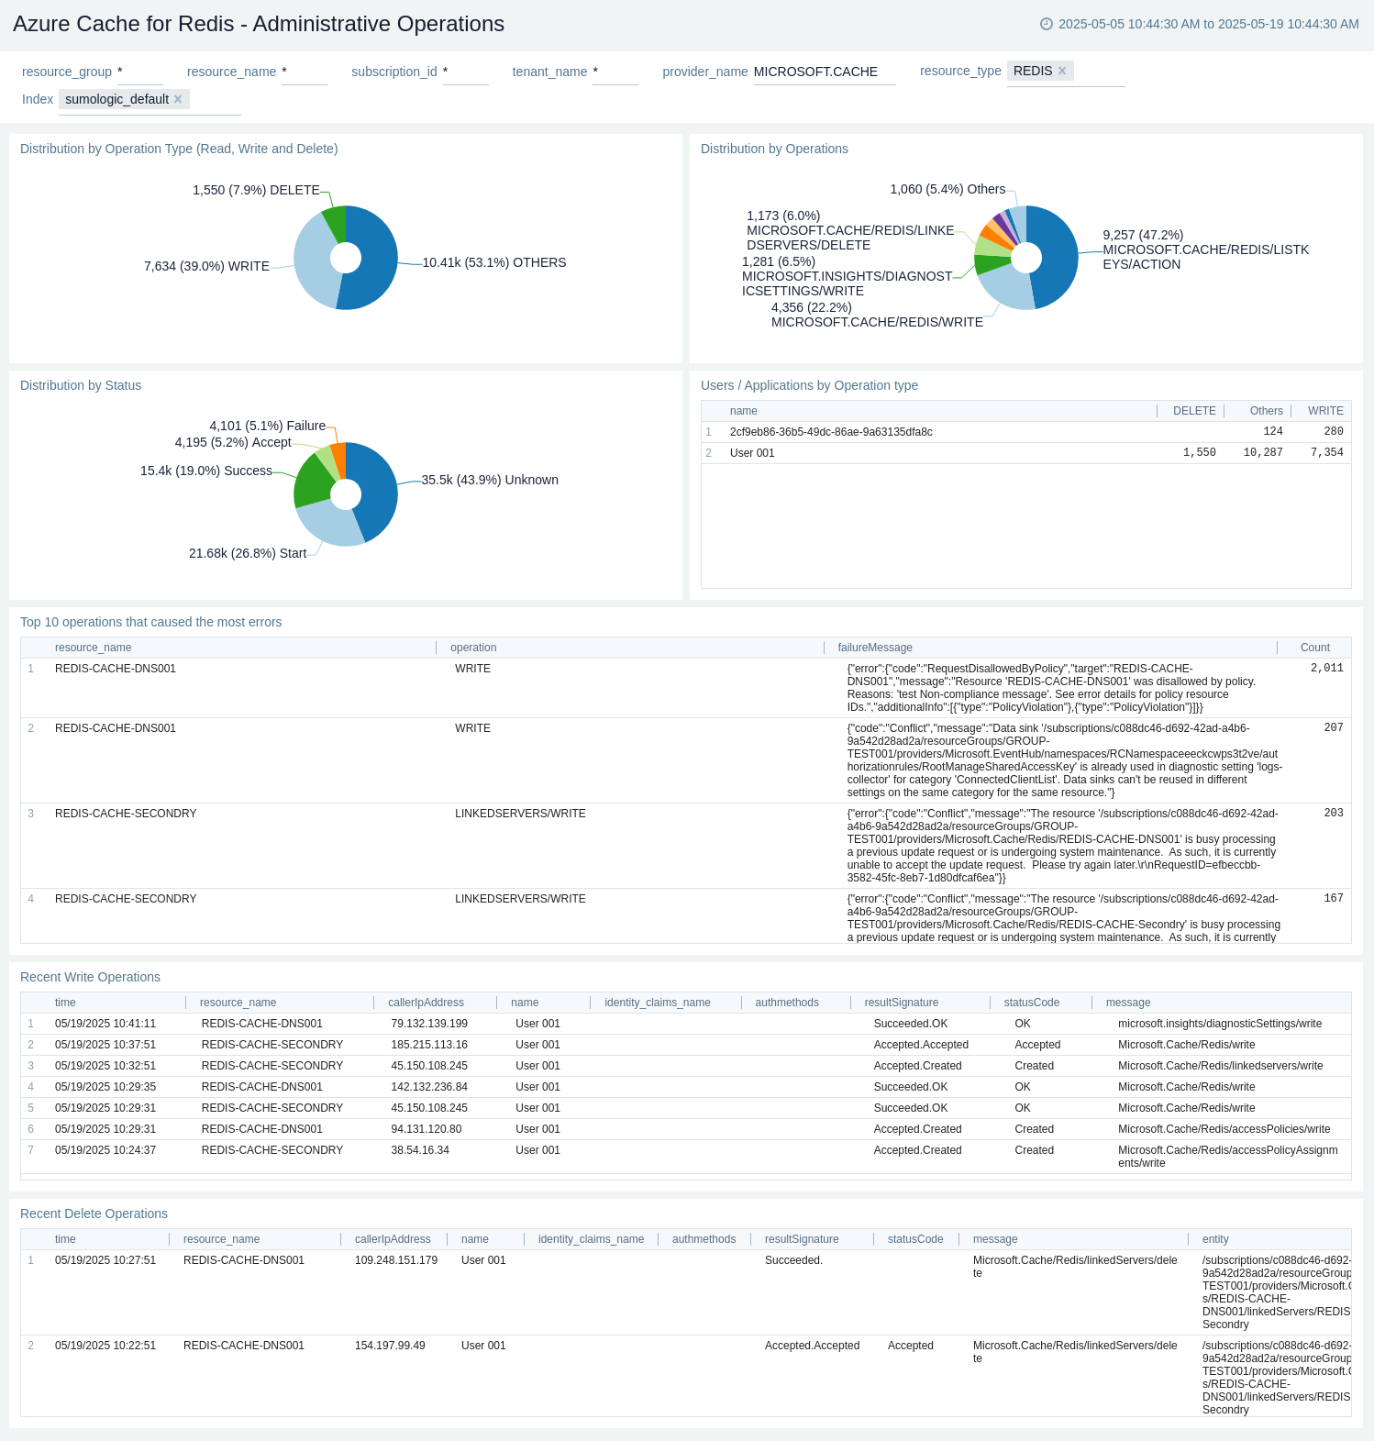The width and height of the screenshot is (1374, 1441).
Task: Click caller IP 142.132.236.84
Action: (x=429, y=1087)
